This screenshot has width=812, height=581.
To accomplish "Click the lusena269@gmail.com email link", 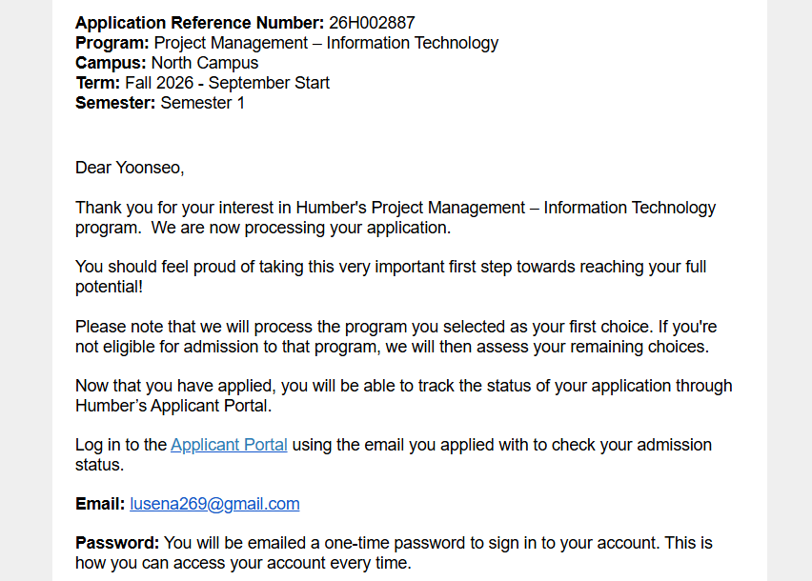I will pos(214,504).
